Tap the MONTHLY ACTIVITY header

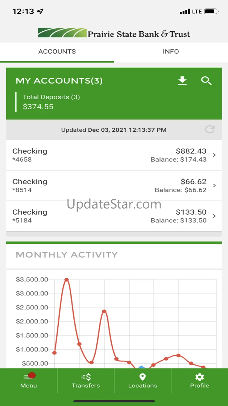tap(67, 255)
